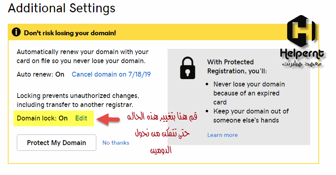Edit the Domain lock setting
This screenshot has width=336, height=175.
81,118
